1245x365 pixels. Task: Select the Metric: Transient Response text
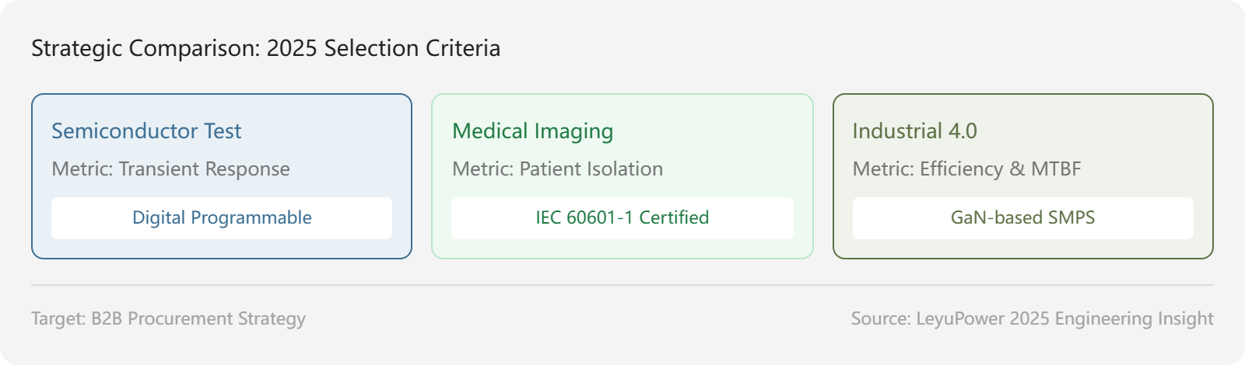tap(170, 169)
